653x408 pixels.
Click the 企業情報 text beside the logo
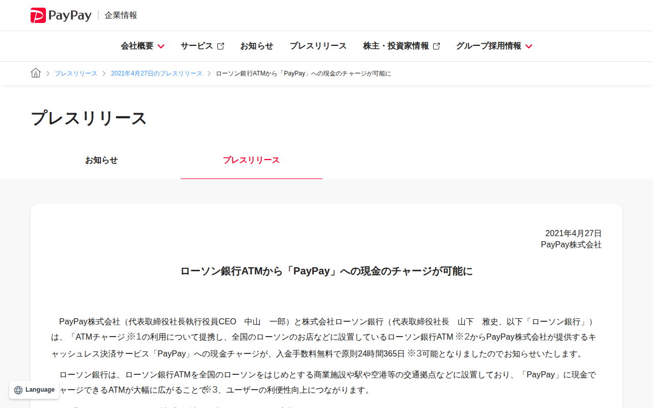121,15
